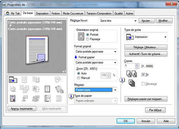Click the blue down arrow by Format papier
The image size is (179, 129).
(x=76, y=57)
